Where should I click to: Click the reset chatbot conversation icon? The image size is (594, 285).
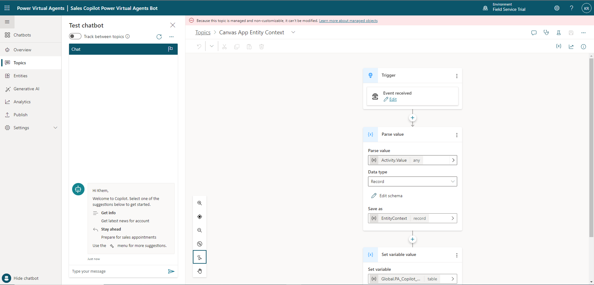coord(159,37)
